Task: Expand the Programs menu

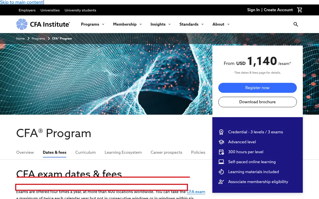Action: (x=93, y=24)
